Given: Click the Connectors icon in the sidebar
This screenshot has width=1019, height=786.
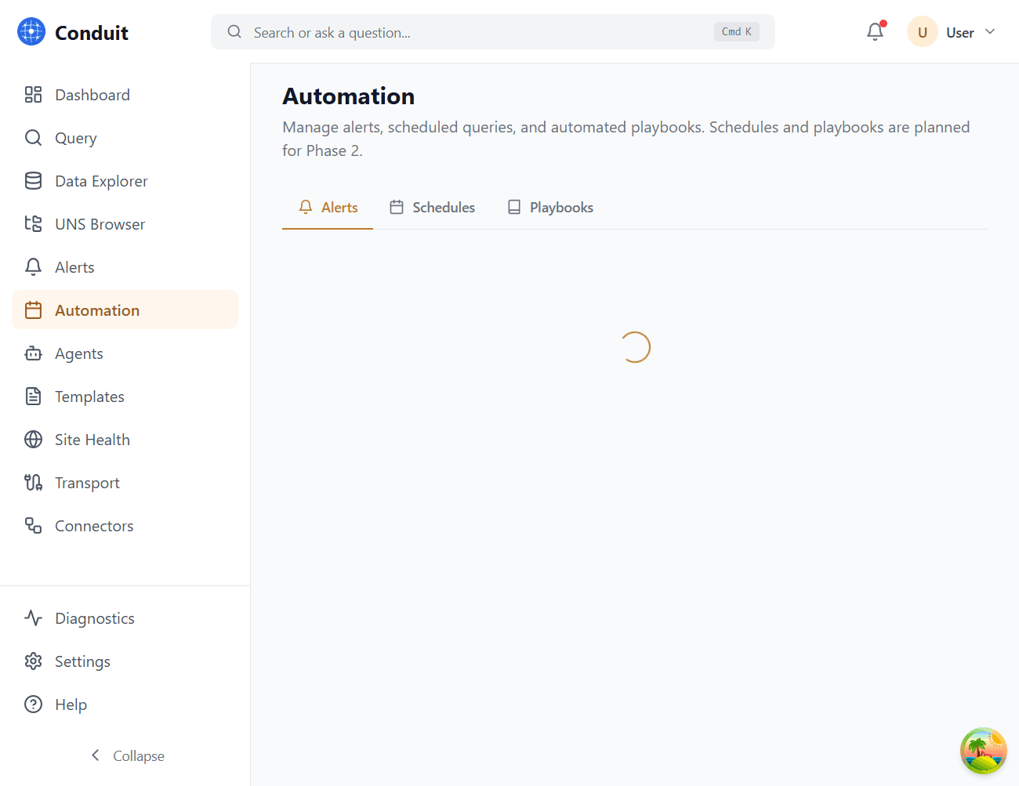Looking at the screenshot, I should 33,526.
